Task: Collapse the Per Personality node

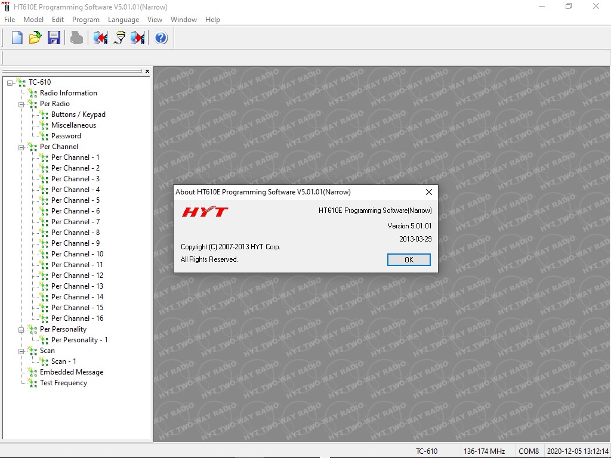Action: (x=21, y=329)
